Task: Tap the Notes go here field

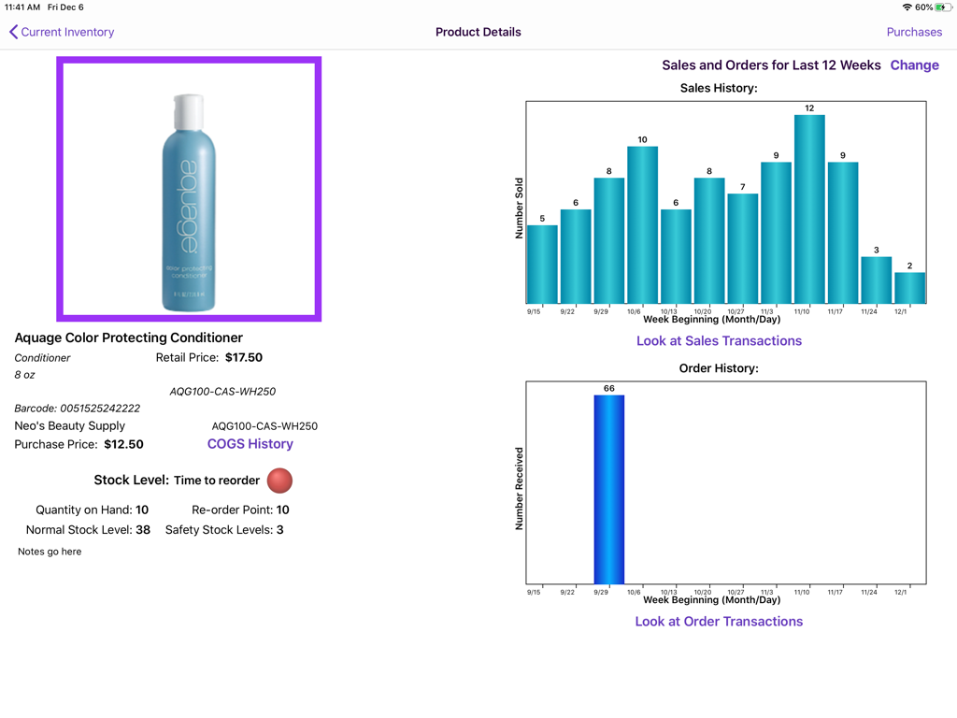Action: coord(49,551)
